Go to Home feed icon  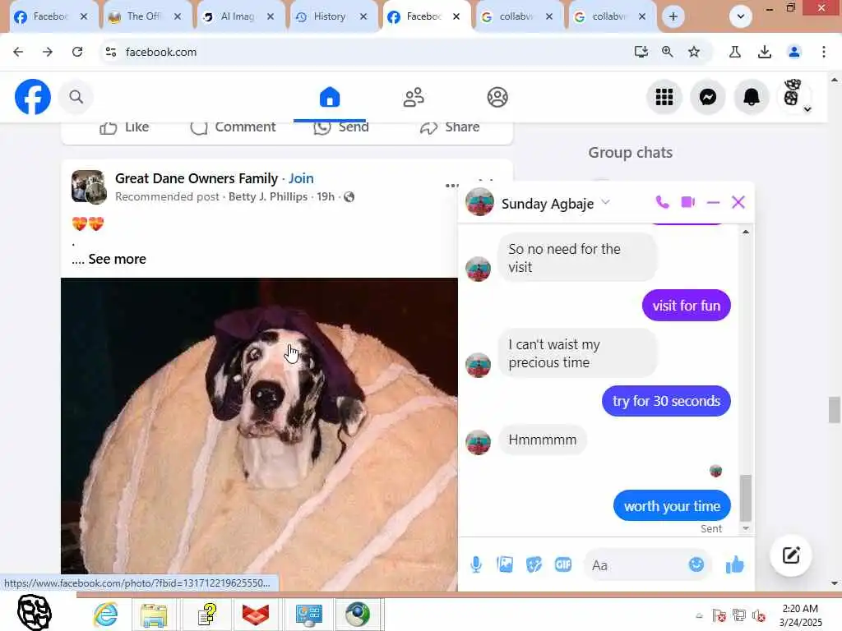330,97
